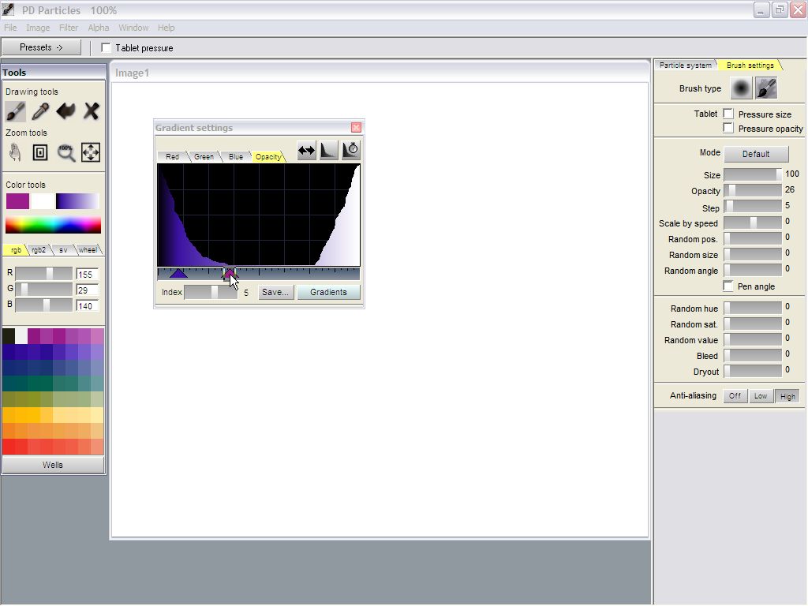Select the paintbrush drawing tool
808x606 pixels.
pos(16,111)
